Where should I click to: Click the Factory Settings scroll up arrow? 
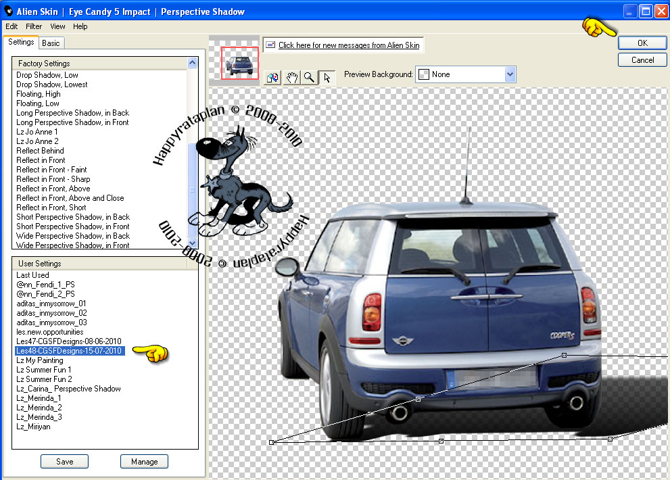point(192,63)
